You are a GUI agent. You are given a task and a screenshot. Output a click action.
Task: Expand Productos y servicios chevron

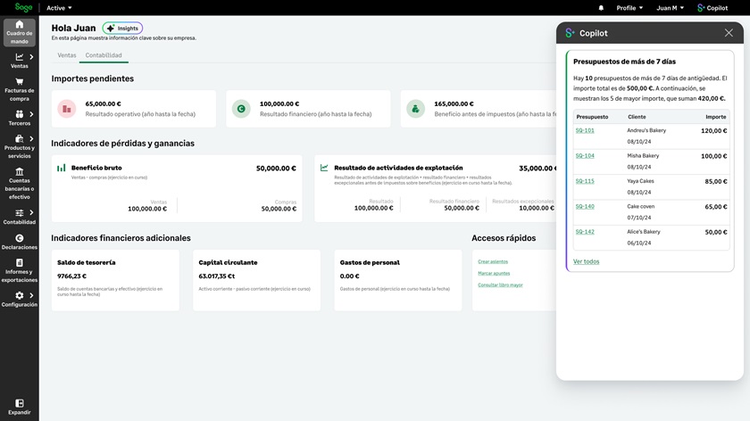[x=31, y=138]
